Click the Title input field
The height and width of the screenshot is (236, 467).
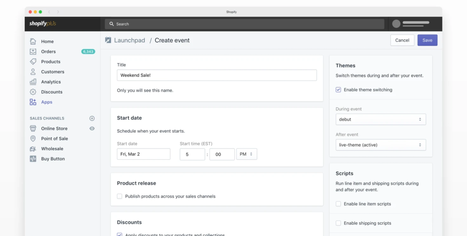[217, 75]
